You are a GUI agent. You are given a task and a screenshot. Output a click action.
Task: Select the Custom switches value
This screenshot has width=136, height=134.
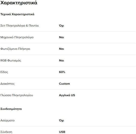click(64, 84)
